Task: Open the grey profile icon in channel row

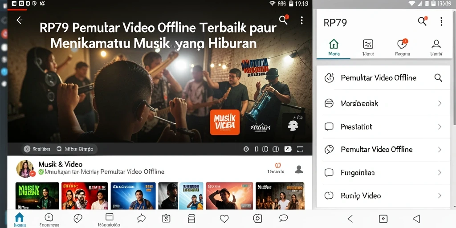Action: click(299, 169)
